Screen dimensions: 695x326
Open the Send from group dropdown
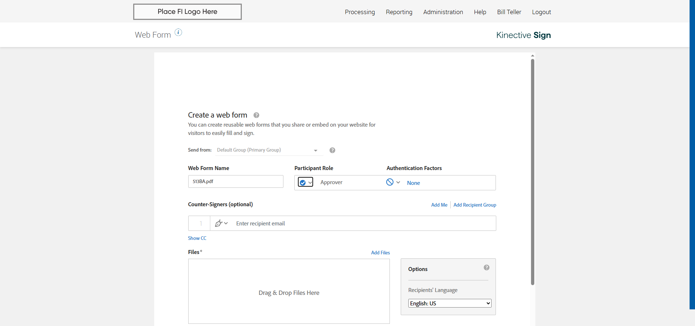coord(267,150)
